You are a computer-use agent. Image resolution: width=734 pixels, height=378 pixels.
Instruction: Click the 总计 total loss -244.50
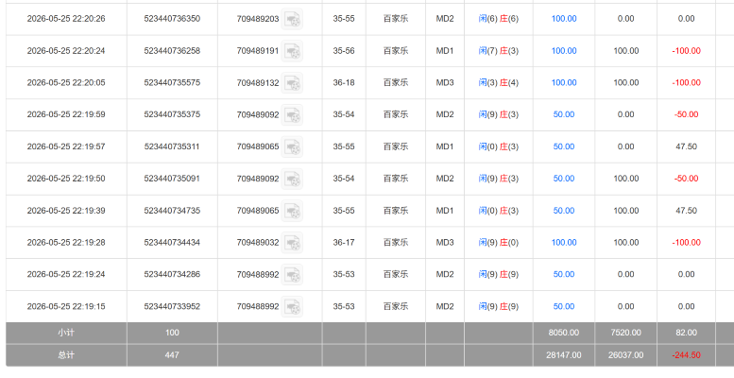click(686, 355)
